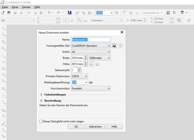
Task: Click the Print icon in toolbar
Action: pos(21,13)
